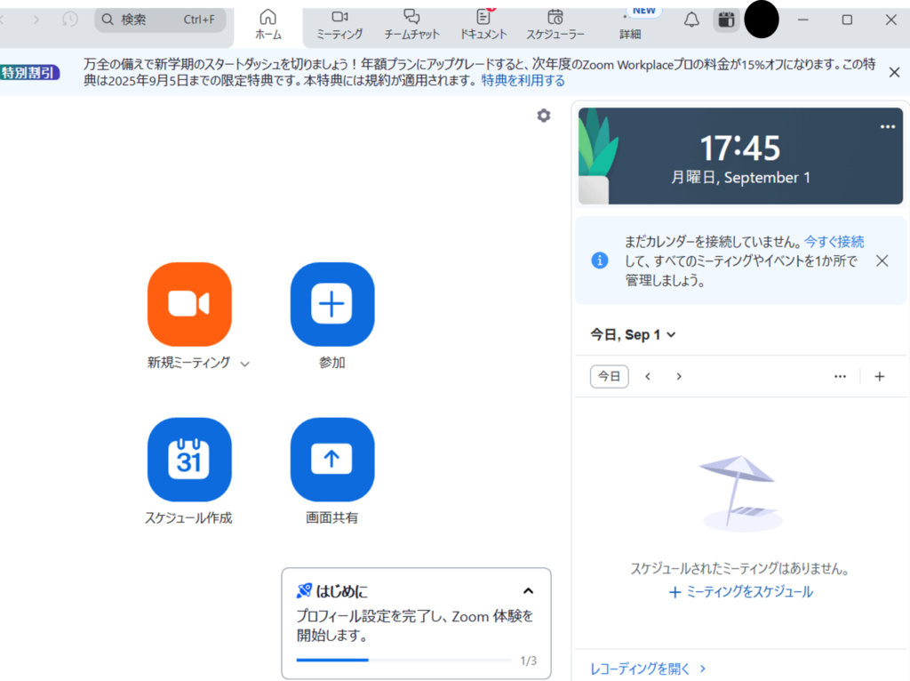Click the plus icon to add calendar event
Viewport: 910px width, 681px height.
click(x=880, y=376)
